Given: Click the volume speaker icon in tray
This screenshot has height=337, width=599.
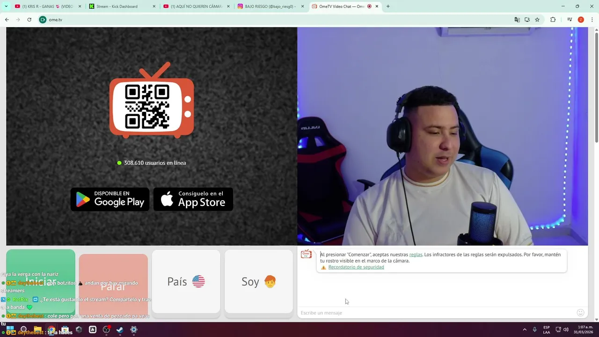Looking at the screenshot, I should [x=566, y=330].
